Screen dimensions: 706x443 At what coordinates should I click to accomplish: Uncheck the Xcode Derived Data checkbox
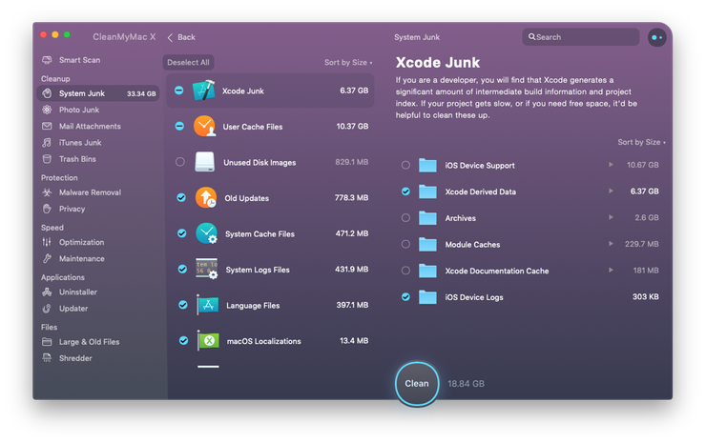pyautogui.click(x=405, y=191)
